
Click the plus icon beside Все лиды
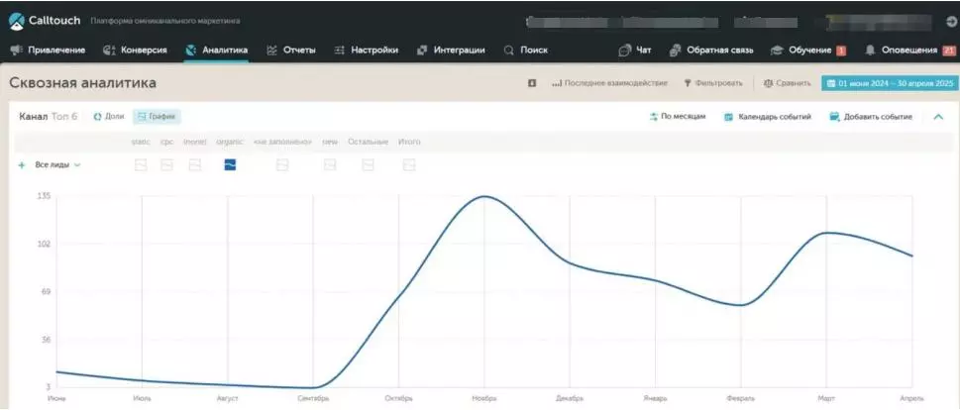coord(22,165)
